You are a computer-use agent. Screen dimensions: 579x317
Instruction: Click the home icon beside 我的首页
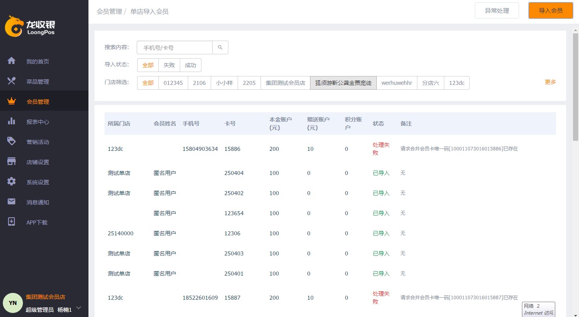point(12,61)
